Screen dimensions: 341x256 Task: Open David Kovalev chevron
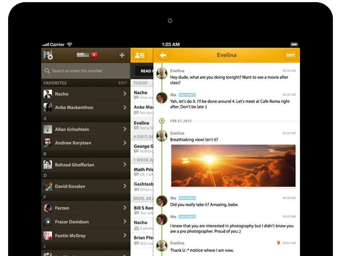(125, 186)
